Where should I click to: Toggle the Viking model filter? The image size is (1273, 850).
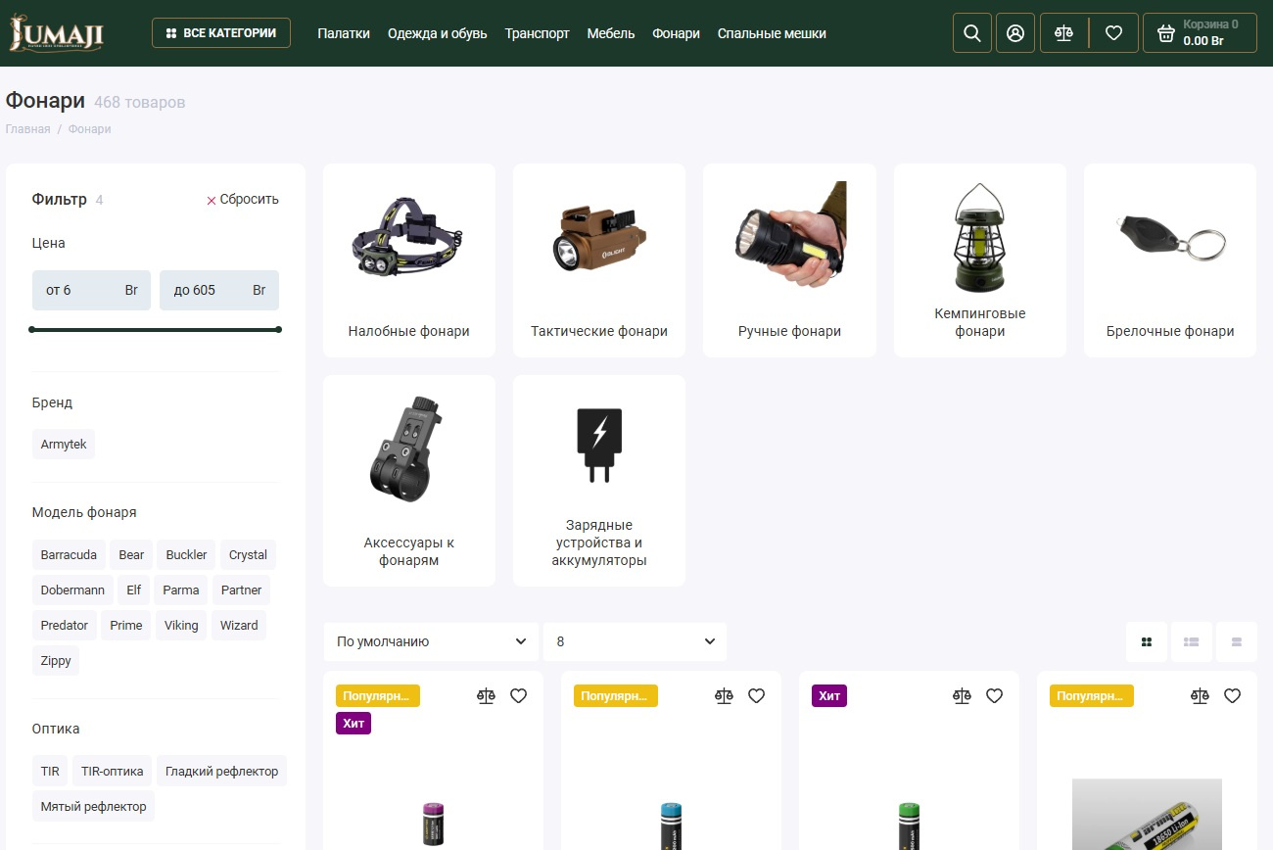pos(181,626)
